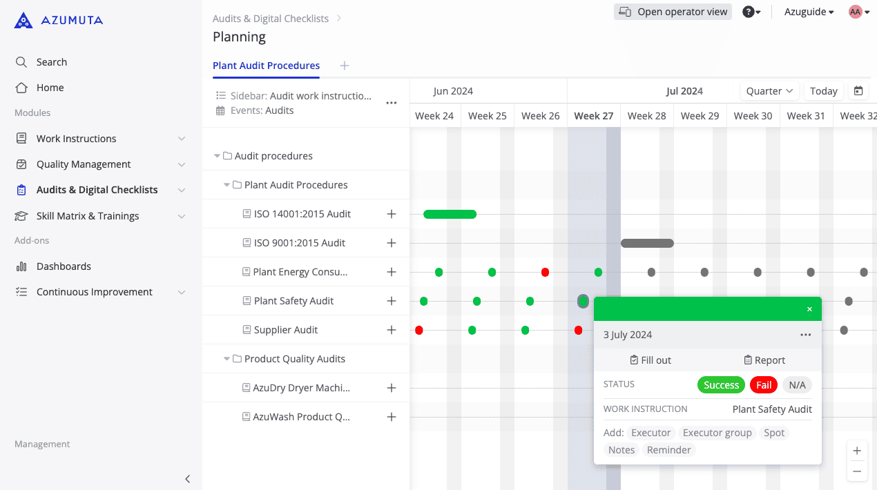Set status to Success
The width and height of the screenshot is (877, 490).
pyautogui.click(x=721, y=385)
